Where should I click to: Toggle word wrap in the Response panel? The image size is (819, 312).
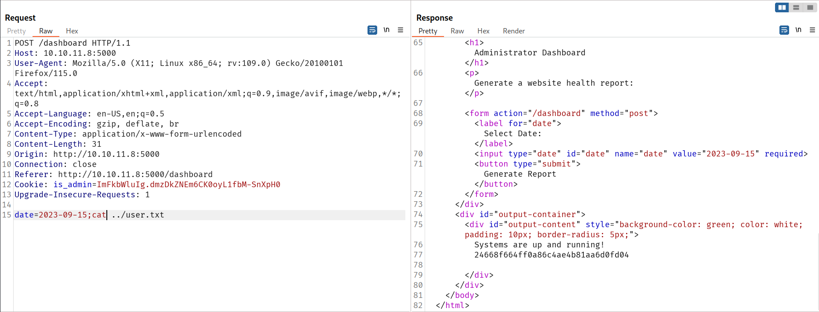[x=784, y=30]
